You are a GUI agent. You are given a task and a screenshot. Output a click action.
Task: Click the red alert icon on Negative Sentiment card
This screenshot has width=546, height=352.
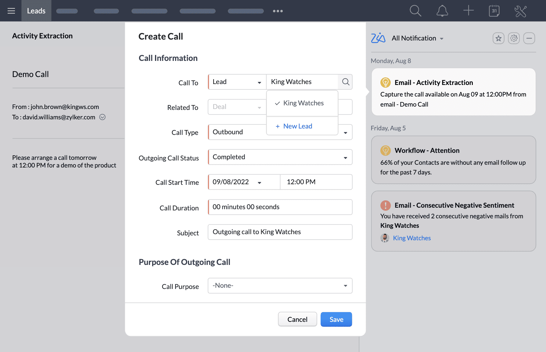(386, 206)
